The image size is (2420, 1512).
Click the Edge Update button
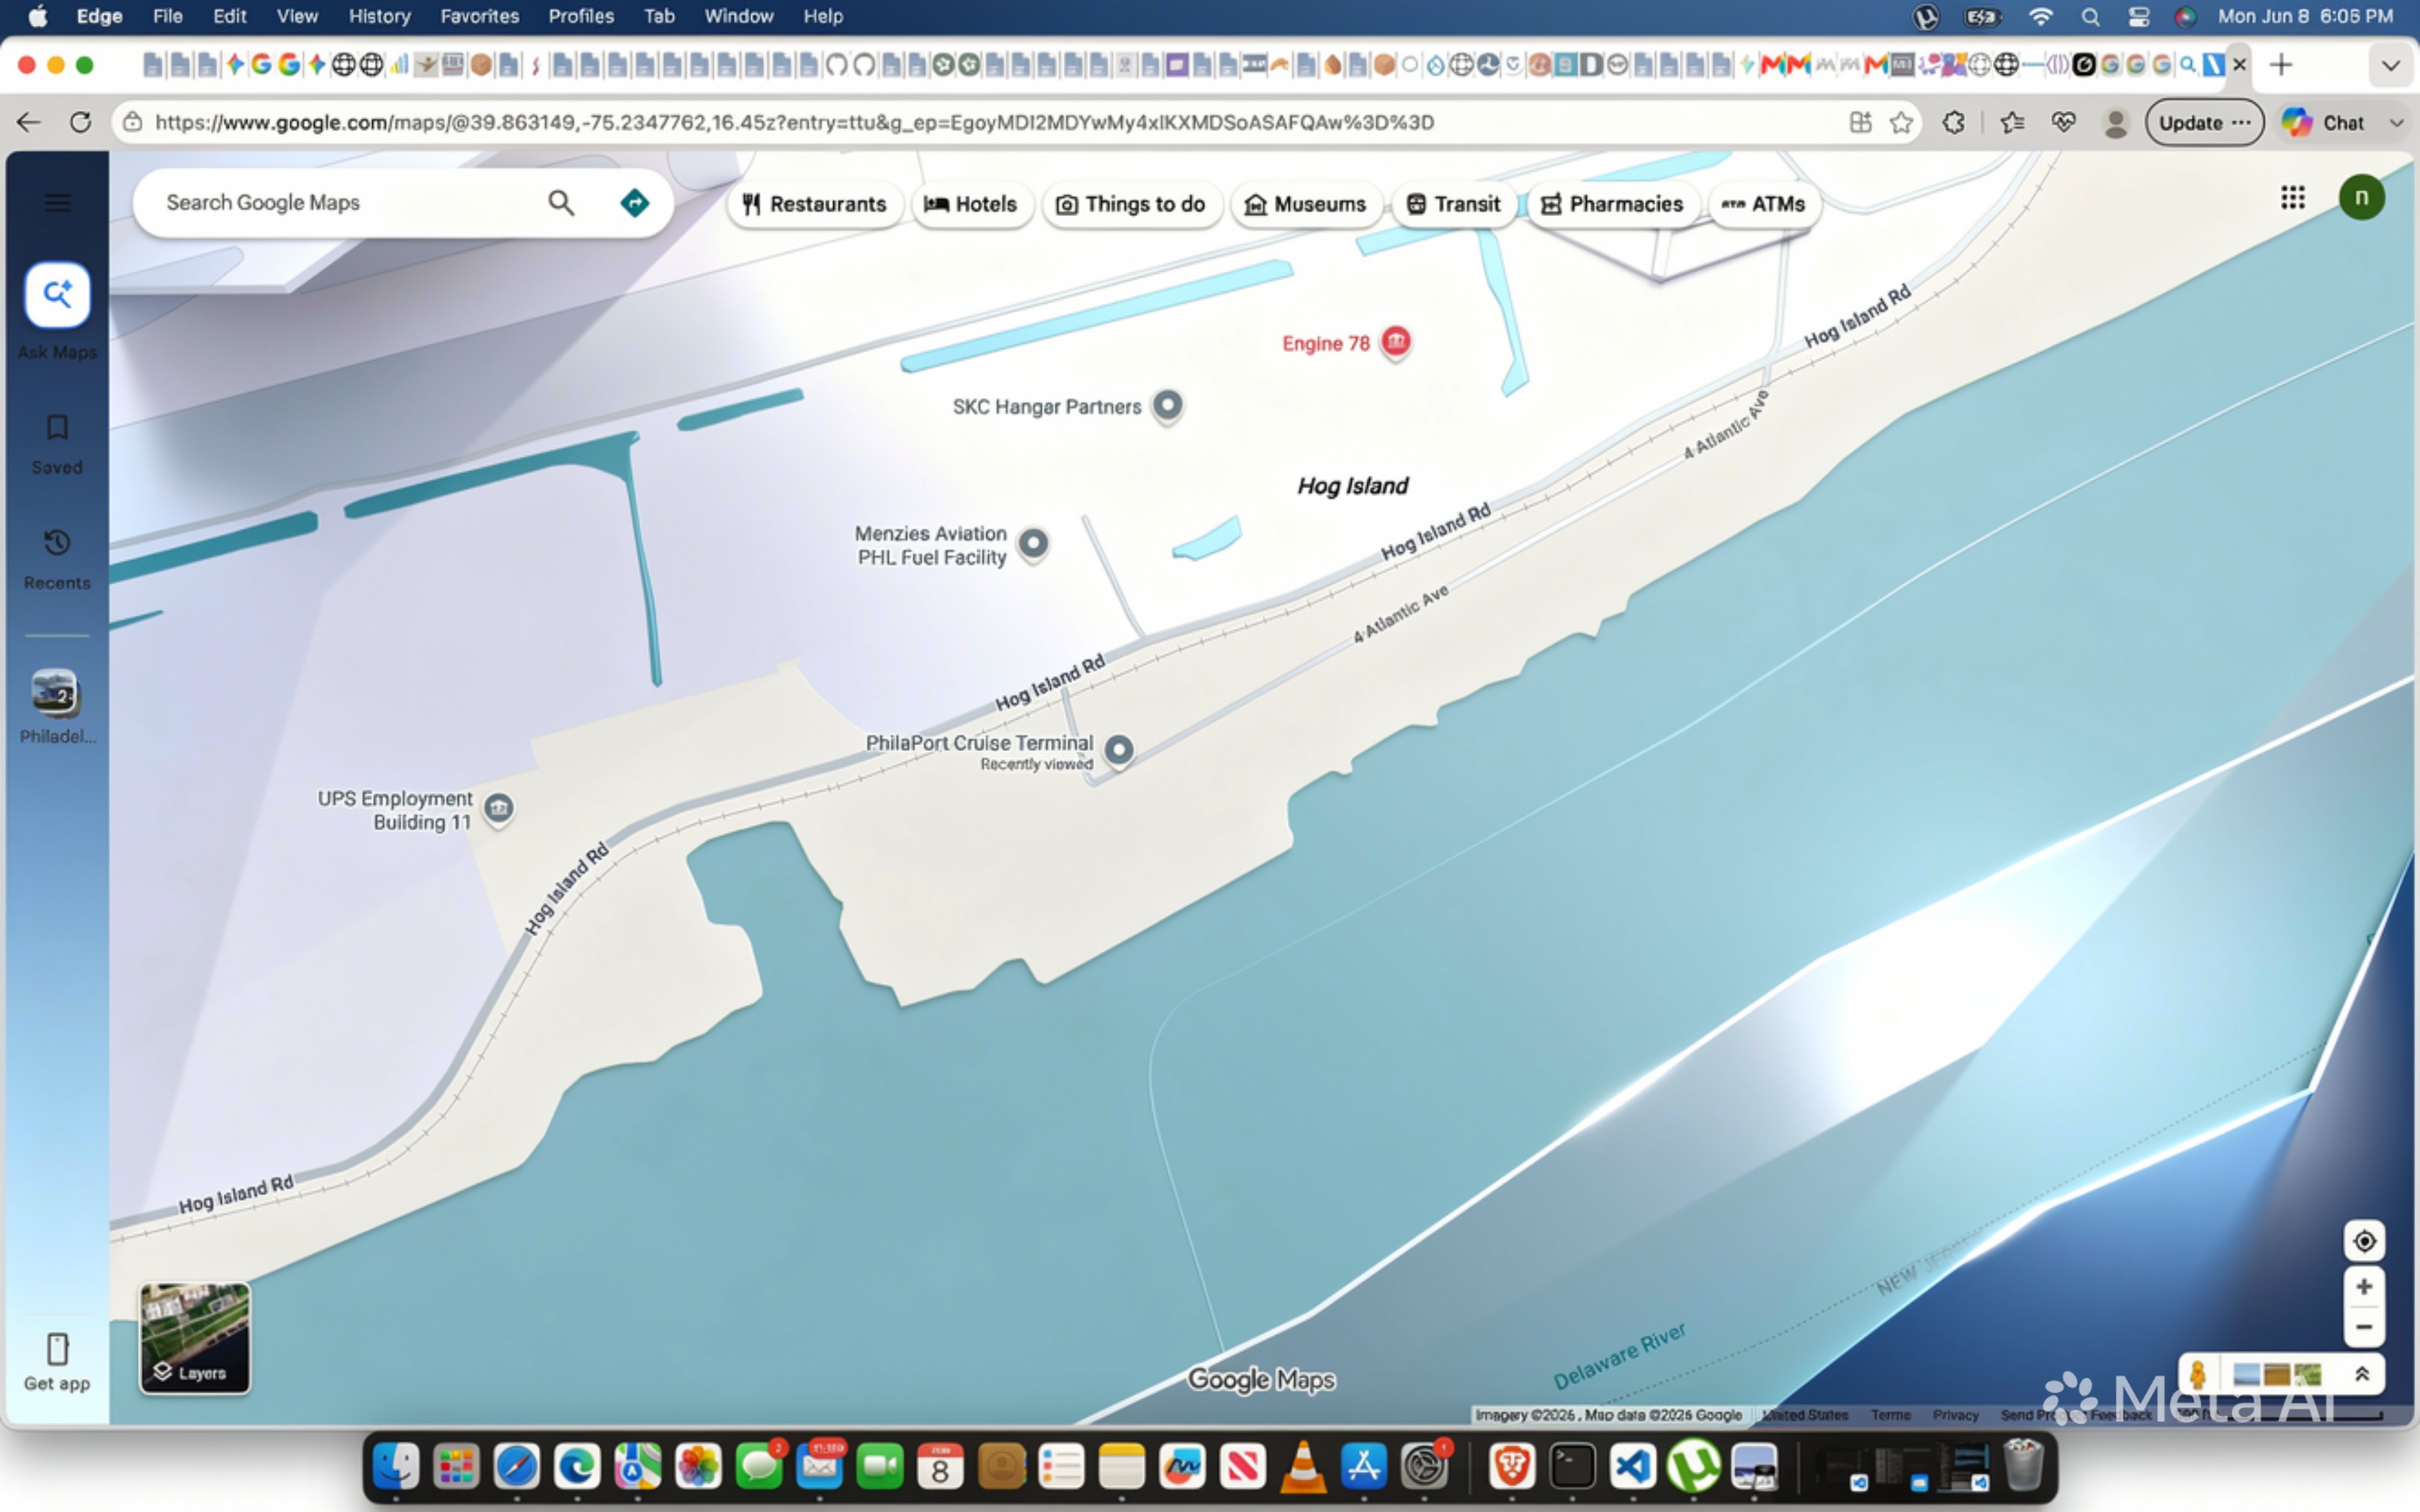pos(2204,122)
